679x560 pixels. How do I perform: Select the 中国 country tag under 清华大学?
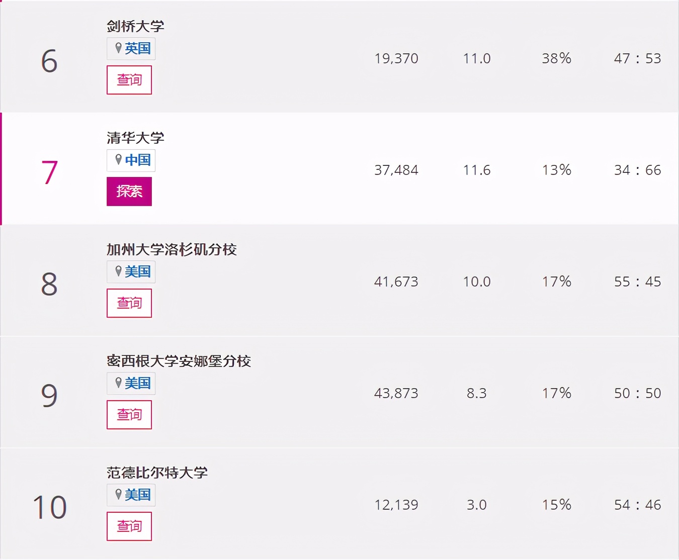pyautogui.click(x=137, y=160)
